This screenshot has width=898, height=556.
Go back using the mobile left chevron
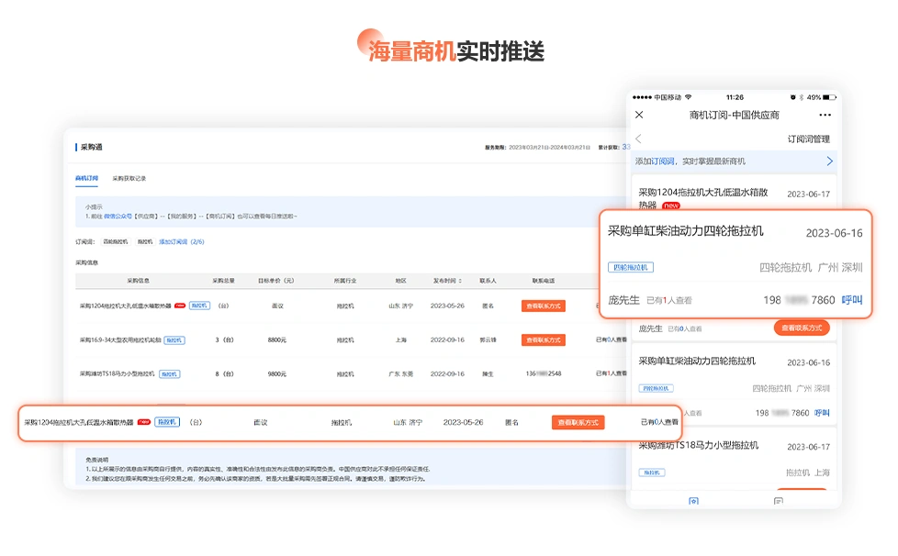[x=638, y=139]
